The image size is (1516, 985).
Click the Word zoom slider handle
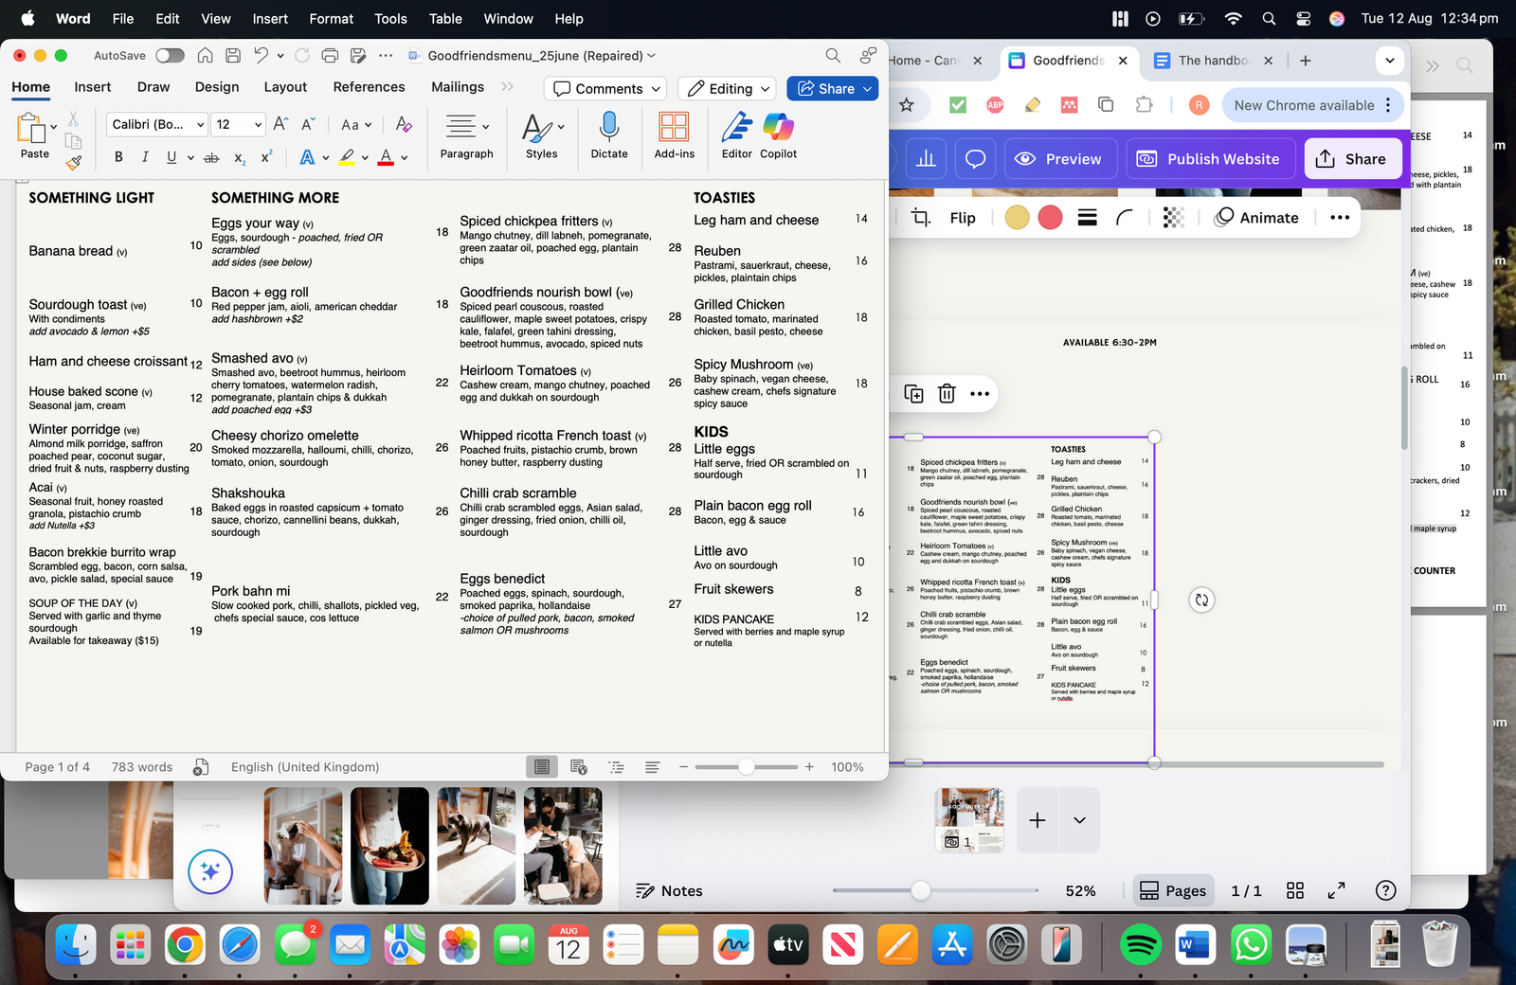(x=747, y=767)
